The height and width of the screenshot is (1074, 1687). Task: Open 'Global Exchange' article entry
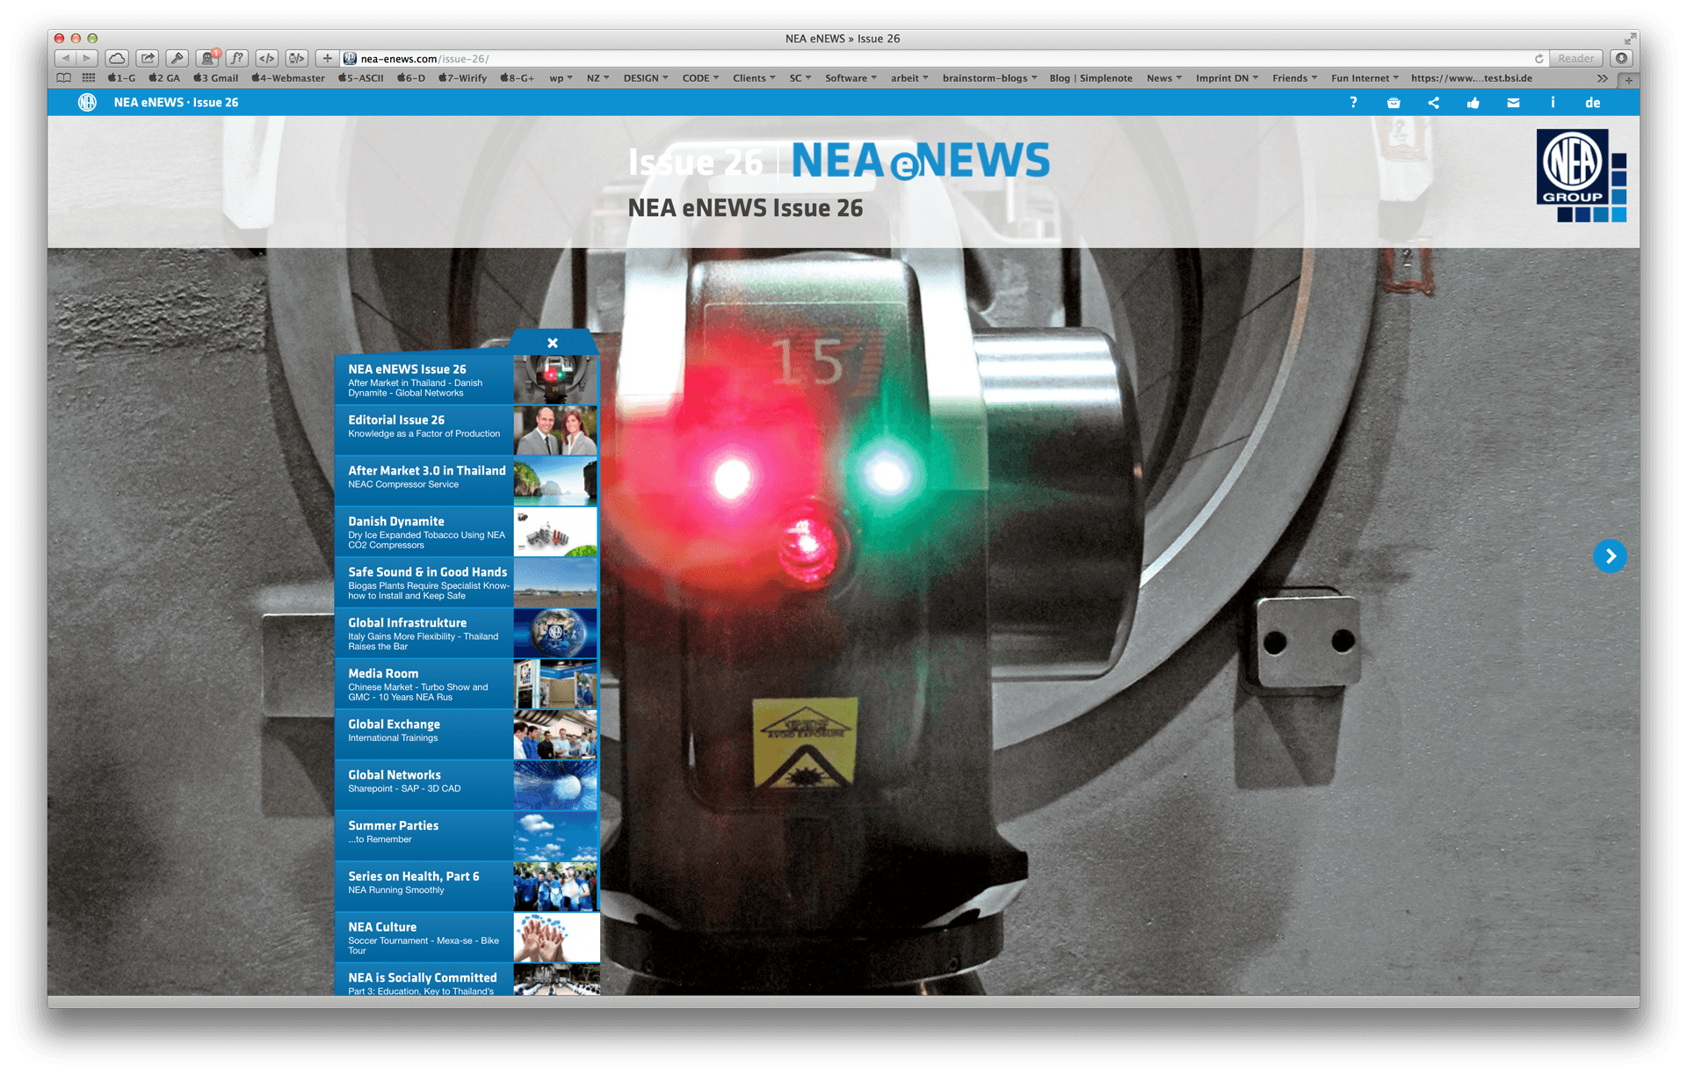[x=467, y=735]
